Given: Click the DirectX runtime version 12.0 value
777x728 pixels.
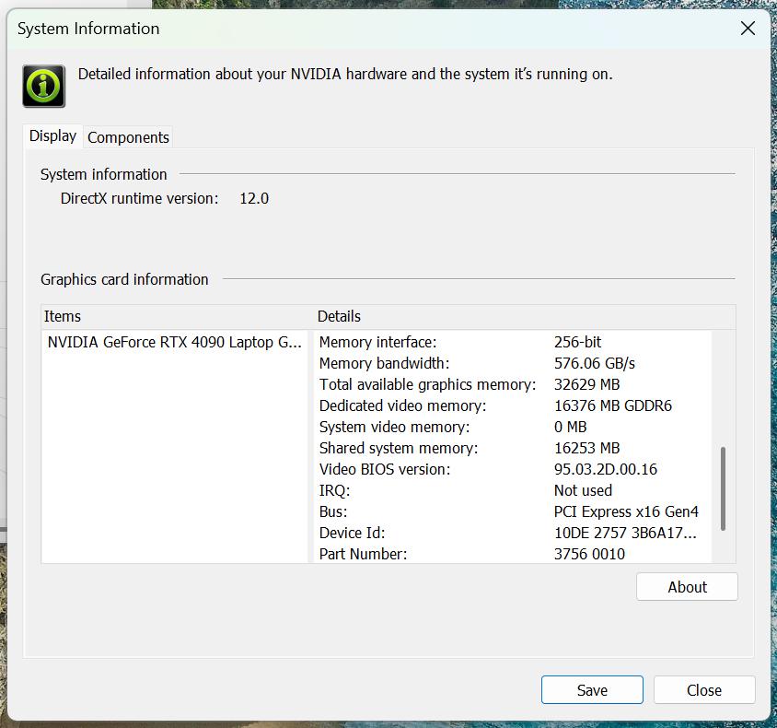Looking at the screenshot, I should click(x=254, y=198).
